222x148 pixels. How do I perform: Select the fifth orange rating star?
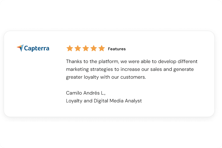click(x=102, y=48)
